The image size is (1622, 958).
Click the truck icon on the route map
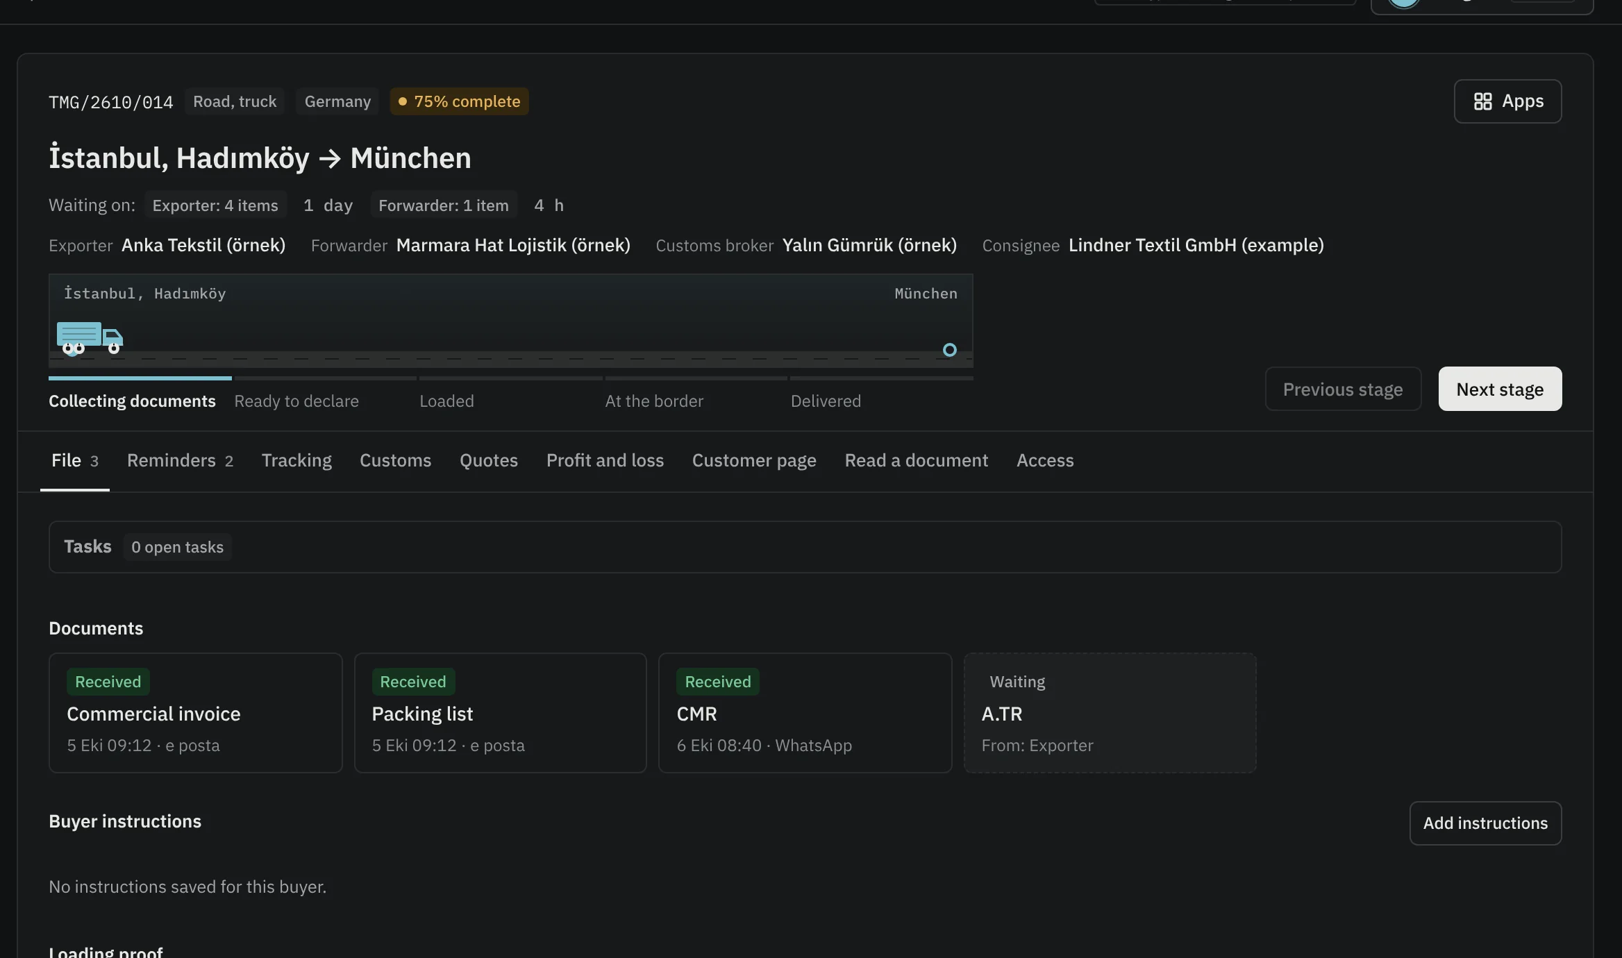pos(90,338)
